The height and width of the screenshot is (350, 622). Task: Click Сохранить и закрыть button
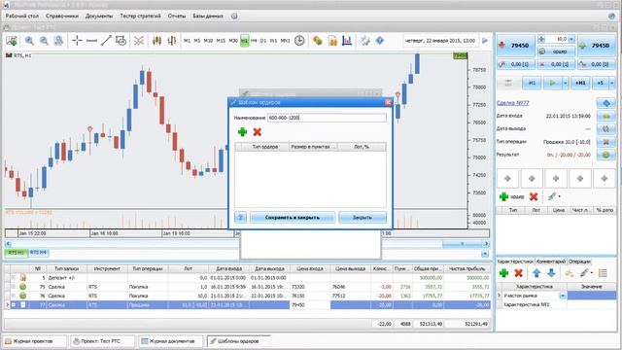coord(293,217)
